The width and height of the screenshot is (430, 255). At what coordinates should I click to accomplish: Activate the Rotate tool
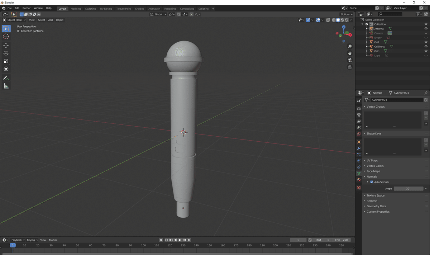click(x=6, y=53)
